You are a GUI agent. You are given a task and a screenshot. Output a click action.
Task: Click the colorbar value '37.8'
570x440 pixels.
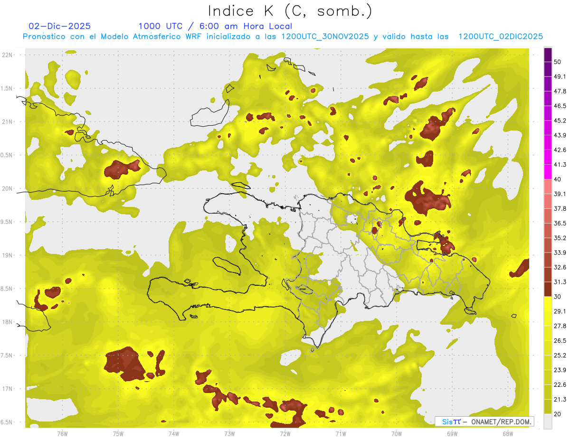560,208
